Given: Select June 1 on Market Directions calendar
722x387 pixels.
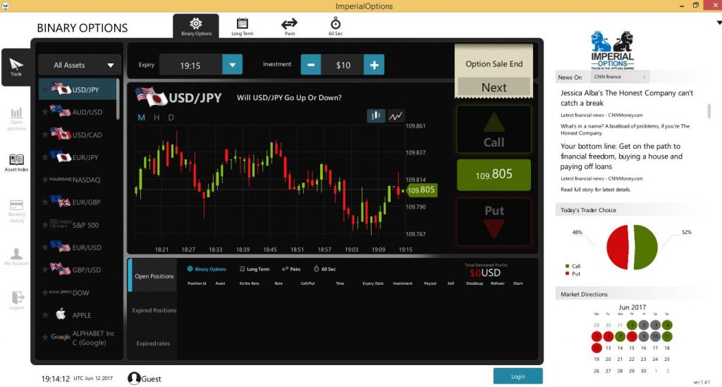Looking at the screenshot, I should point(632,325).
